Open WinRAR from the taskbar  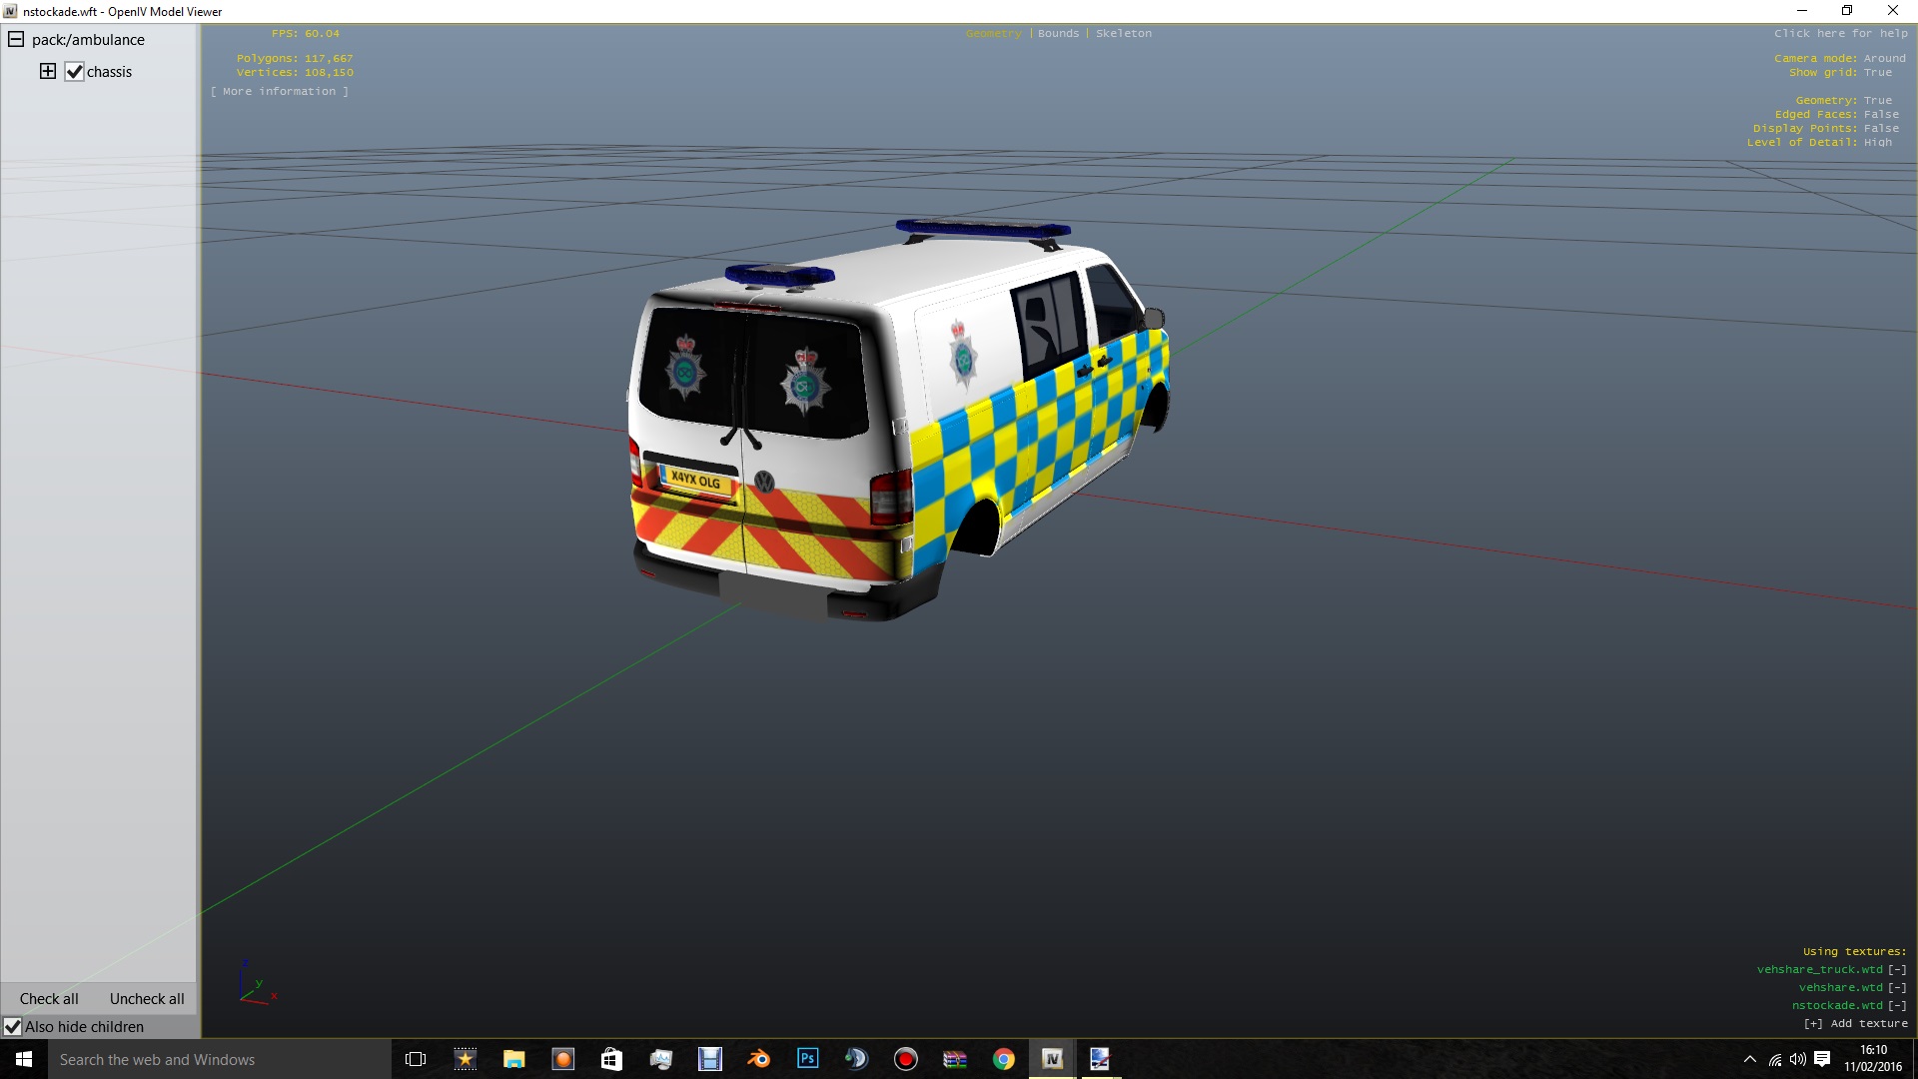coord(954,1059)
